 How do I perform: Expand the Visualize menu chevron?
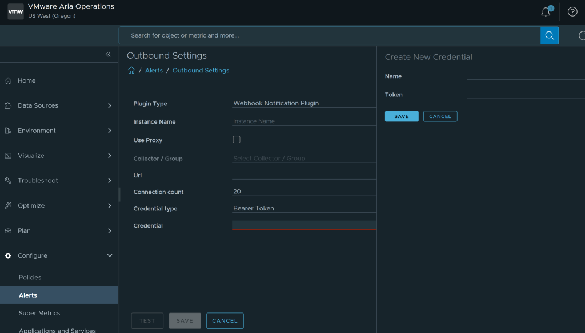point(109,155)
